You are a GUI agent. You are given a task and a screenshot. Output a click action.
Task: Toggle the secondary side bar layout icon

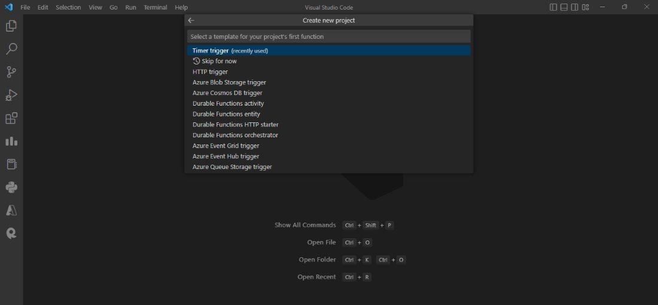click(574, 7)
